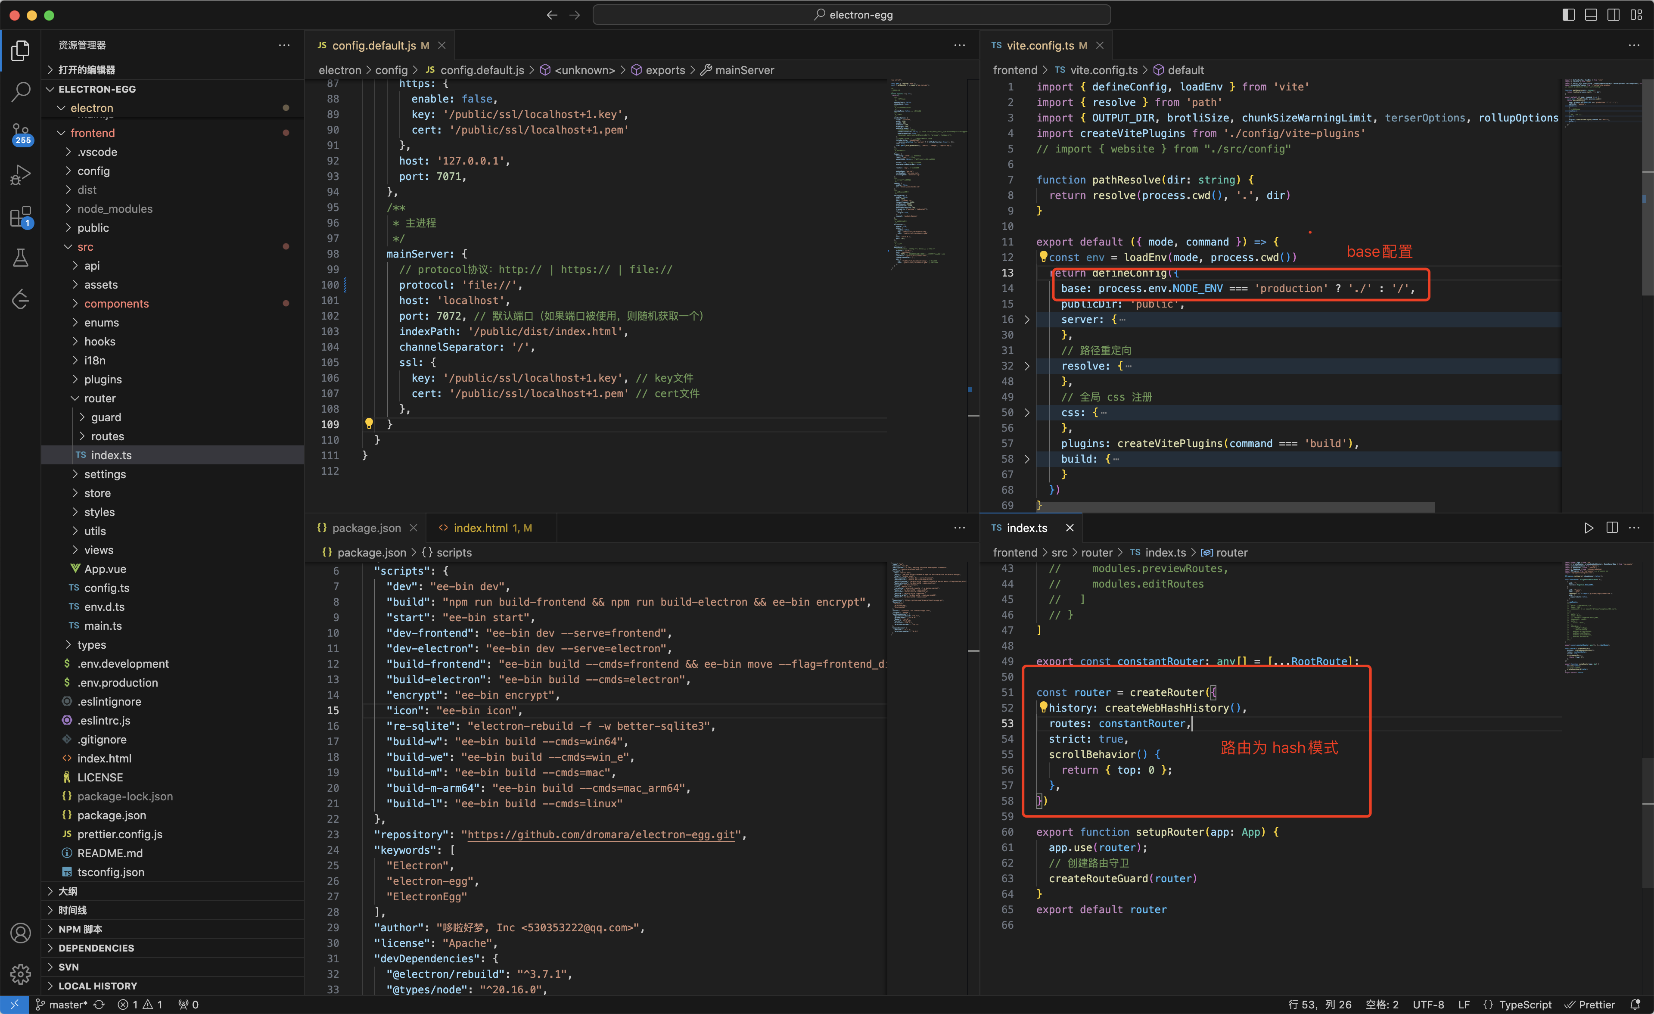Viewport: 1654px width, 1014px height.
Task: Close the vite.config.ts tab
Action: [x=1100, y=45]
